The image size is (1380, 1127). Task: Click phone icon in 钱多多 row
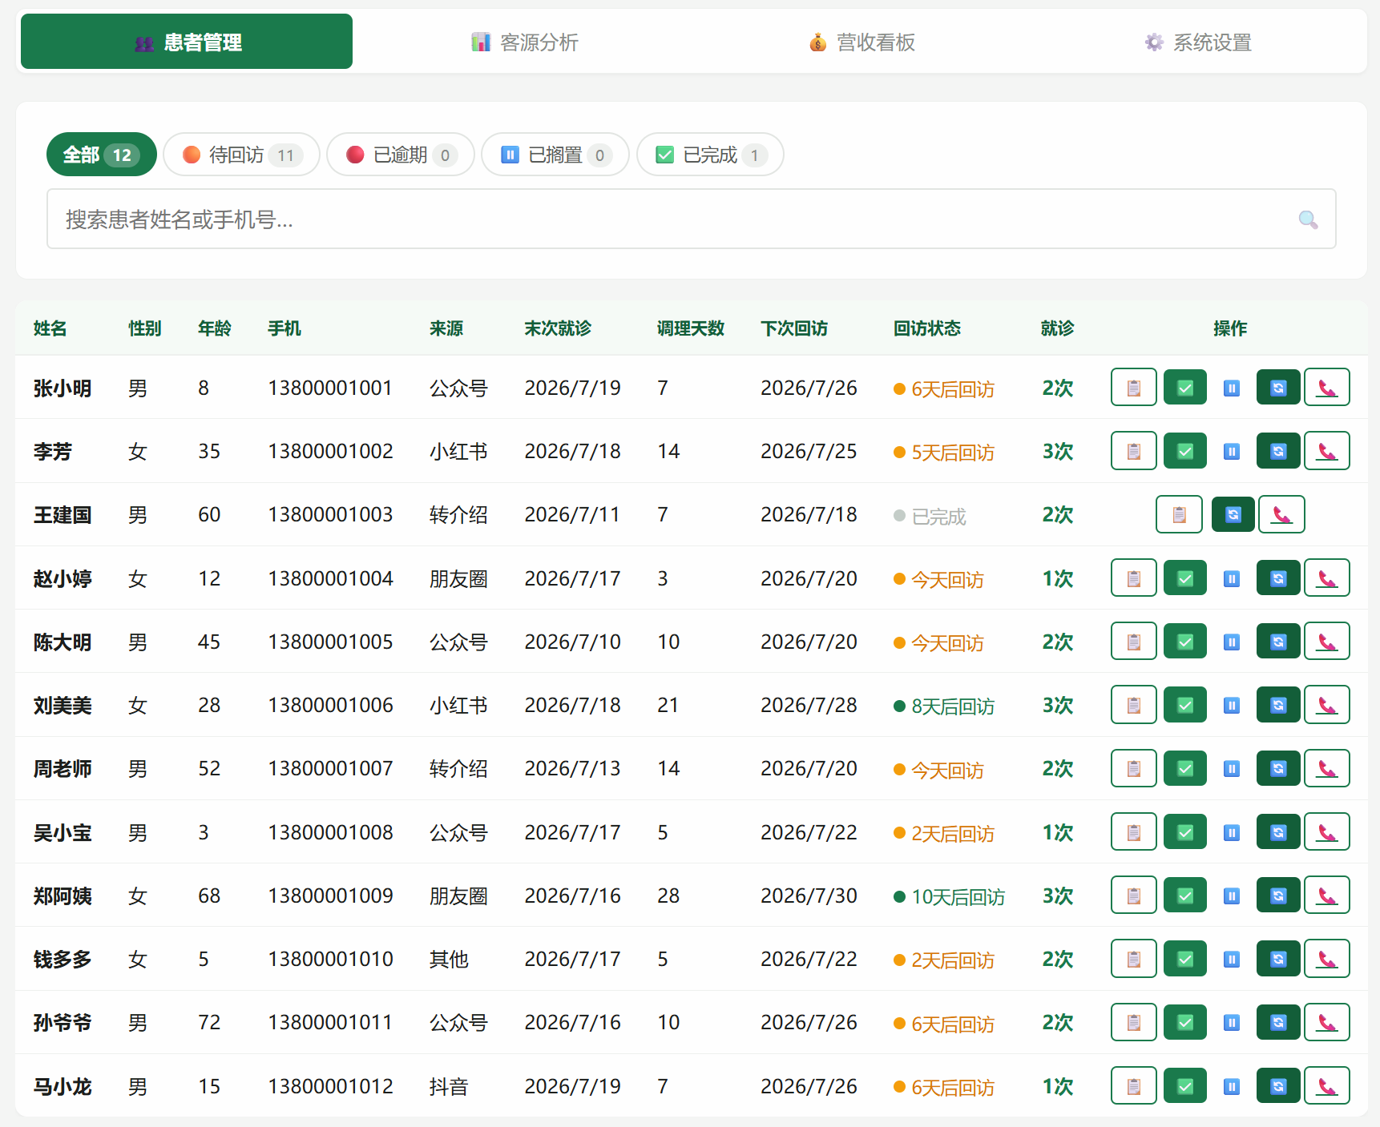(x=1327, y=959)
